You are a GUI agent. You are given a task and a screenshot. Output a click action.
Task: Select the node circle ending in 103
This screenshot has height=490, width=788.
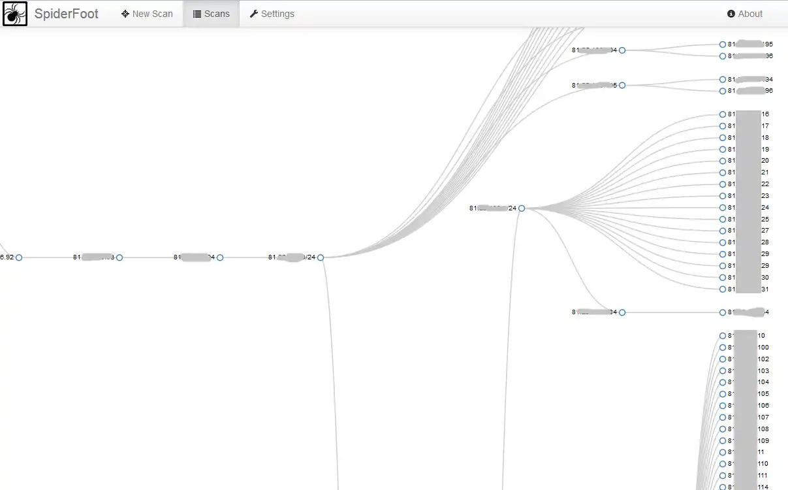pyautogui.click(x=723, y=371)
